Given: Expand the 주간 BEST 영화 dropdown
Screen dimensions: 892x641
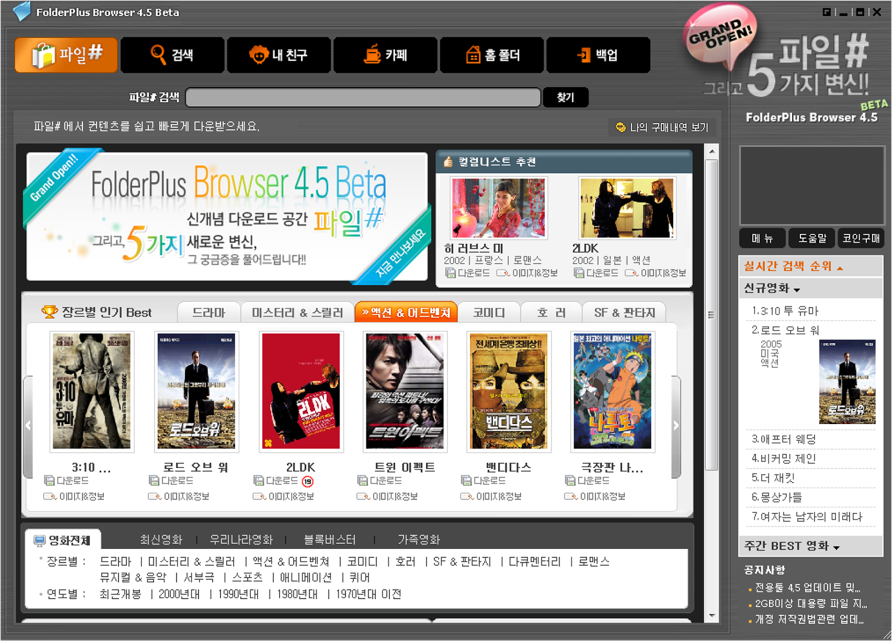Looking at the screenshot, I should pos(836,548).
